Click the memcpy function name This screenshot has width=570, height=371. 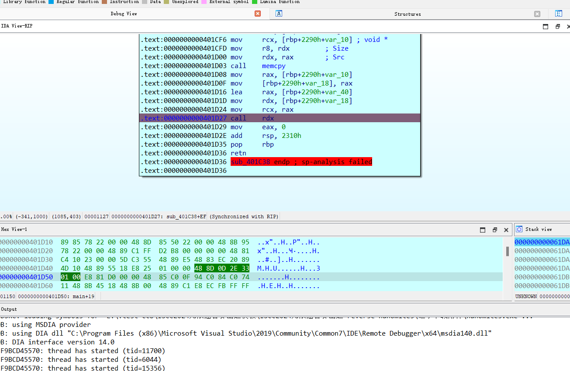274,66
